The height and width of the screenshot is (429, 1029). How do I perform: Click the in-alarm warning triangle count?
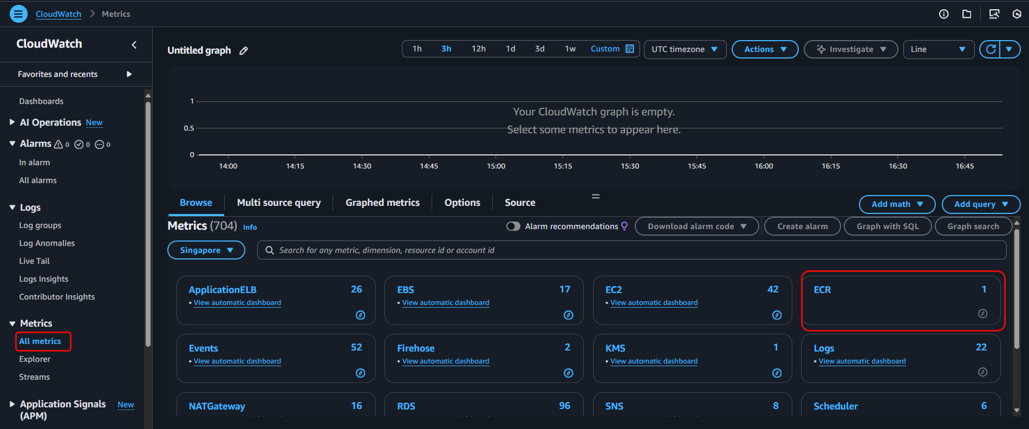(x=61, y=144)
